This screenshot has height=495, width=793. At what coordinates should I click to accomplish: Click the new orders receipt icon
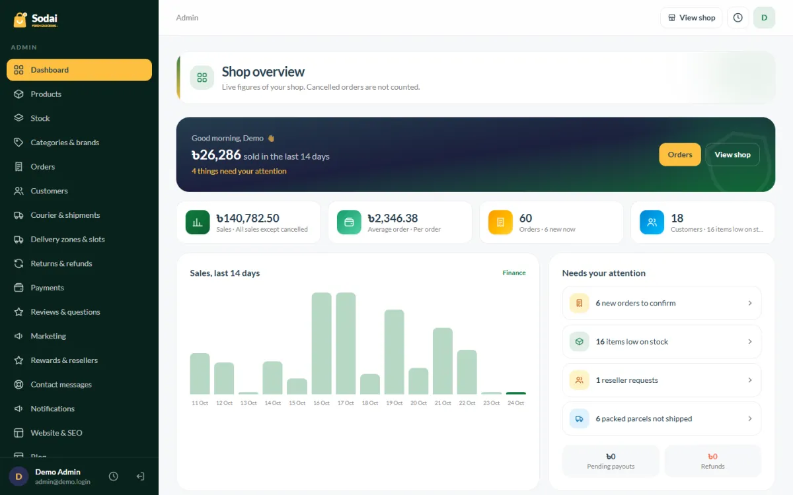[580, 304]
